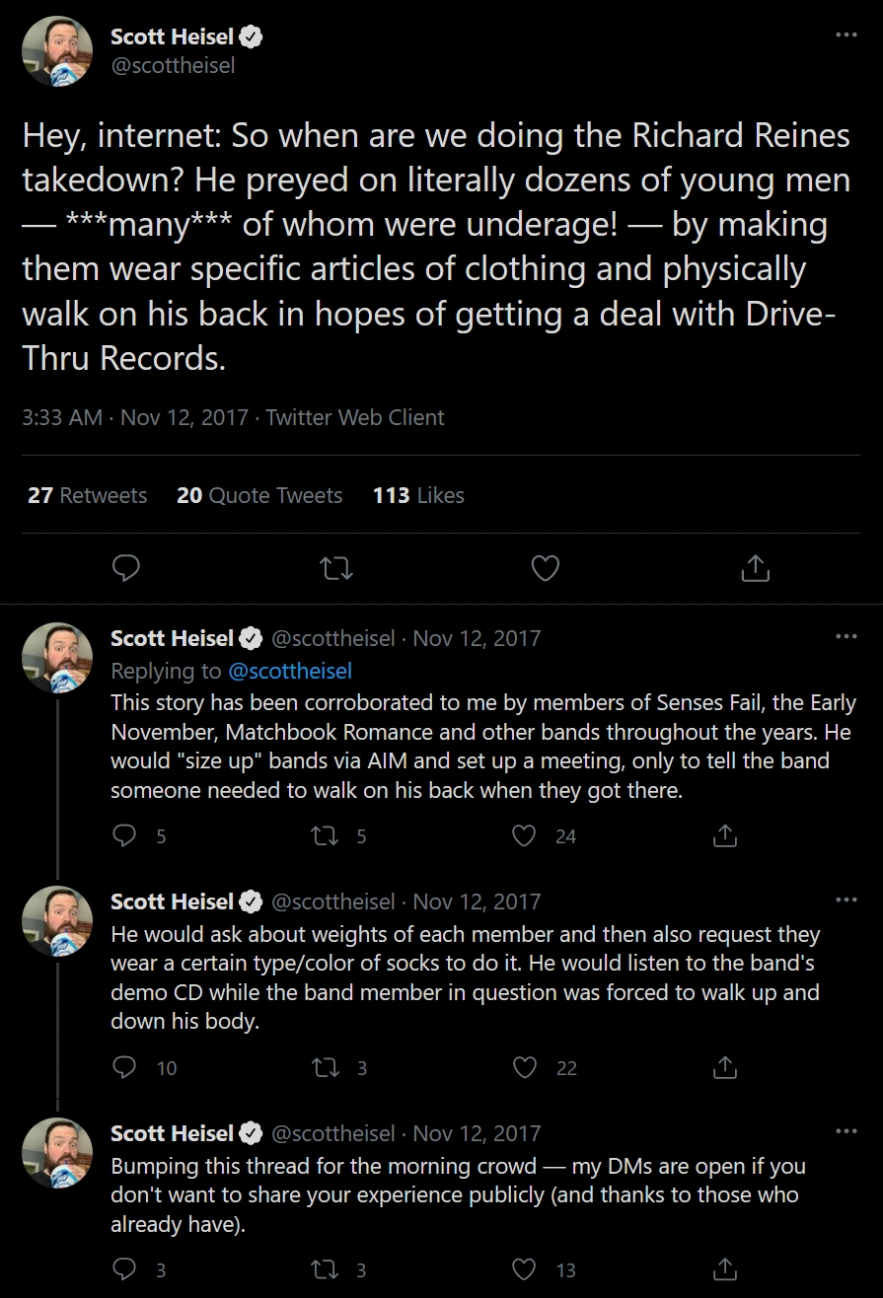Open Scott Heisel's main tweet profile picture
883x1298 pixels.
click(x=57, y=51)
